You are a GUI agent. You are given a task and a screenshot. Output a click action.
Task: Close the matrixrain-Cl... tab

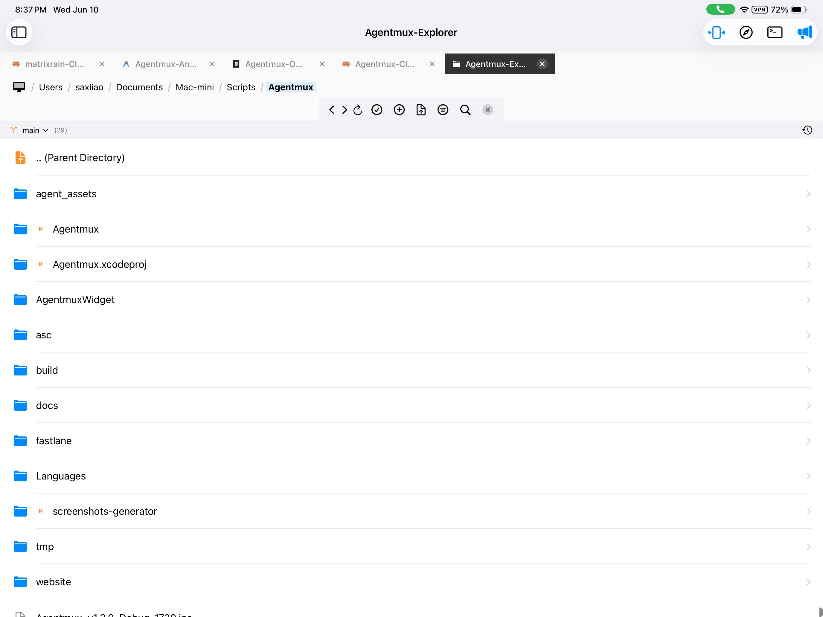[x=102, y=64]
